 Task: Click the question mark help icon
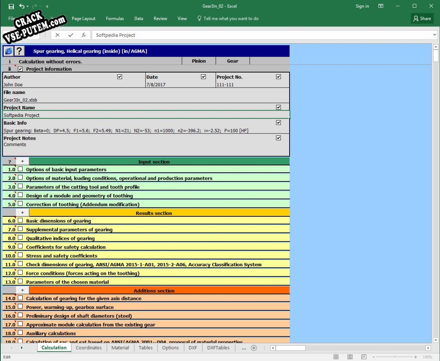click(x=19, y=51)
